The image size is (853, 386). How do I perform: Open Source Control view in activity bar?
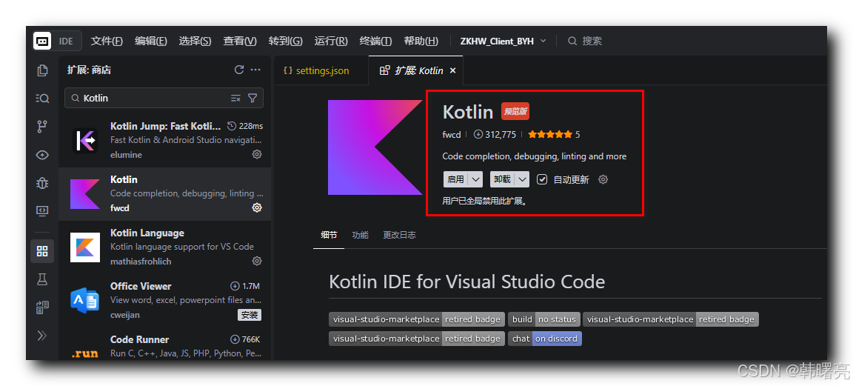42,127
